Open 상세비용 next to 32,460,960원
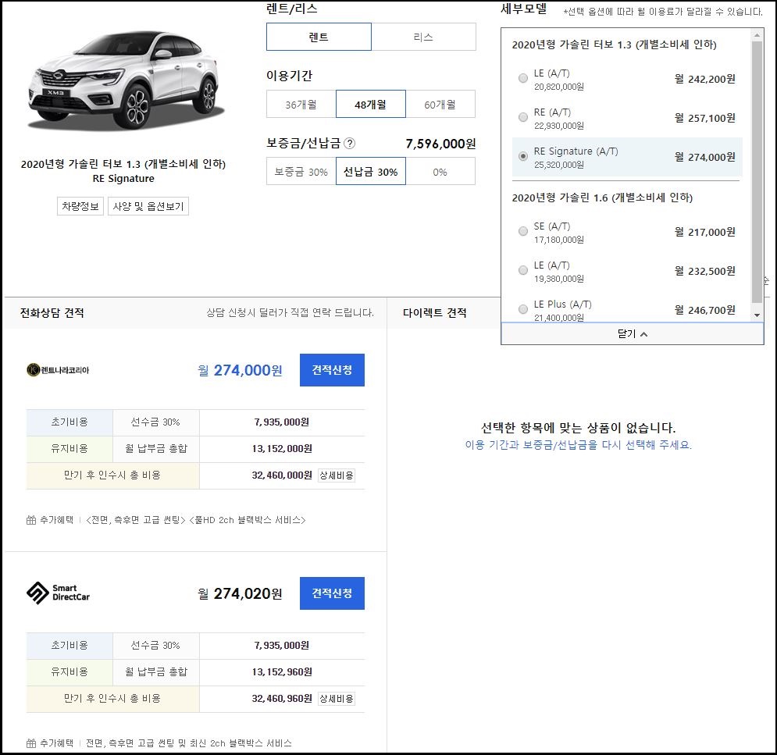 [337, 699]
